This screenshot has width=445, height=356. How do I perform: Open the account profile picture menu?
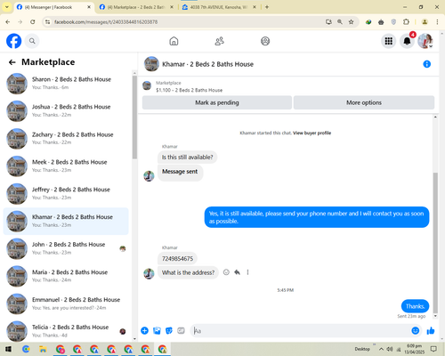[x=425, y=41]
